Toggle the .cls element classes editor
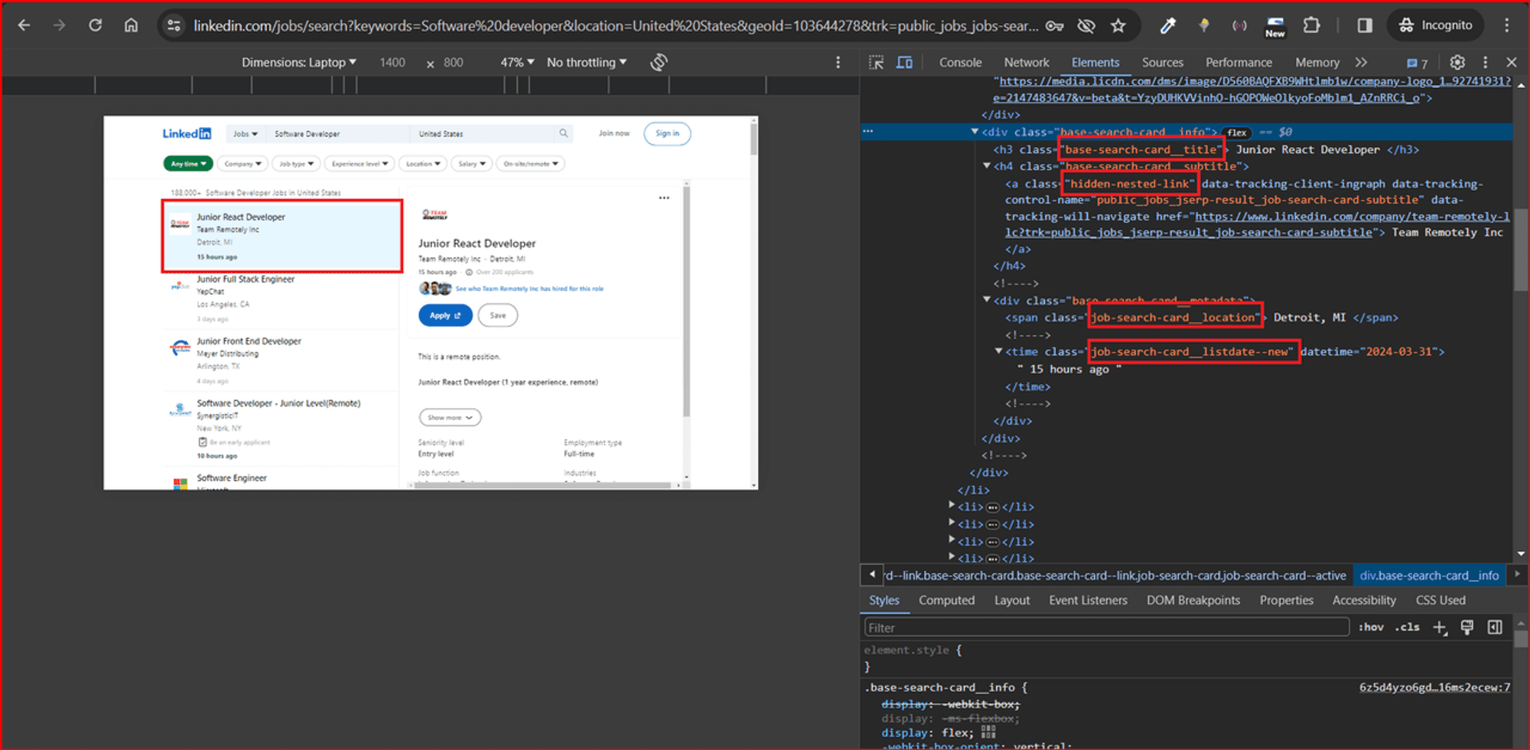The height and width of the screenshot is (750, 1530). point(1407,627)
